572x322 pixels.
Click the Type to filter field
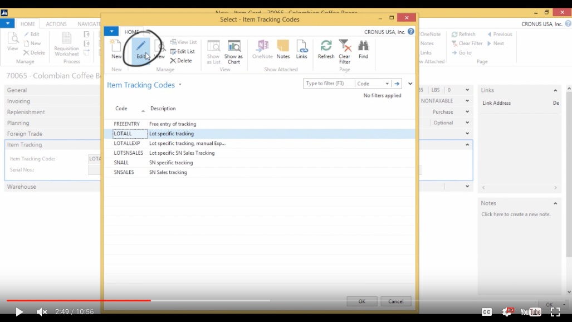(x=329, y=84)
